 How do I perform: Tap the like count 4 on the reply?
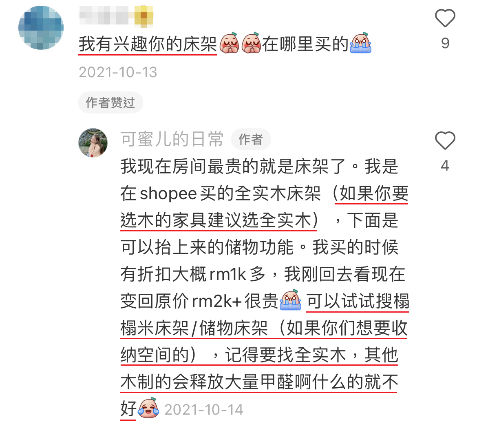[445, 166]
